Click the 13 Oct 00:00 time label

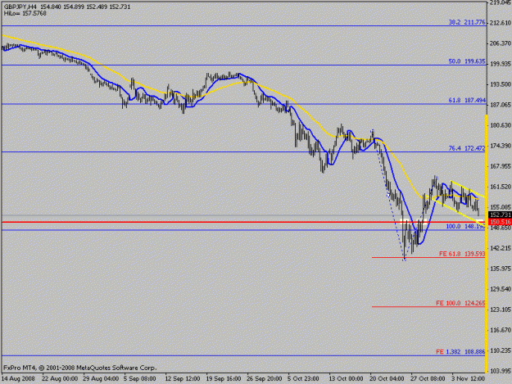(347, 379)
